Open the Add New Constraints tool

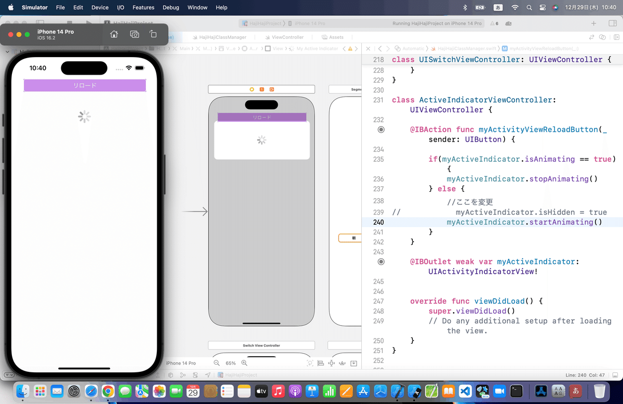point(332,363)
